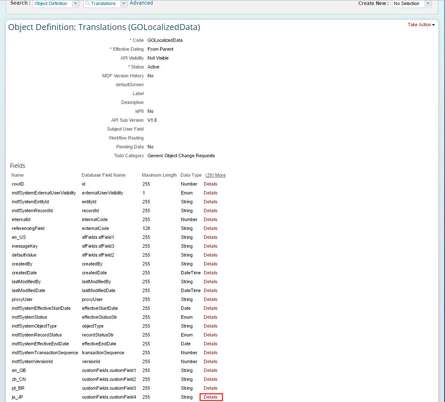Open Details for the referencingField row
Viewport: 445px width, 402px height.
pyautogui.click(x=210, y=228)
